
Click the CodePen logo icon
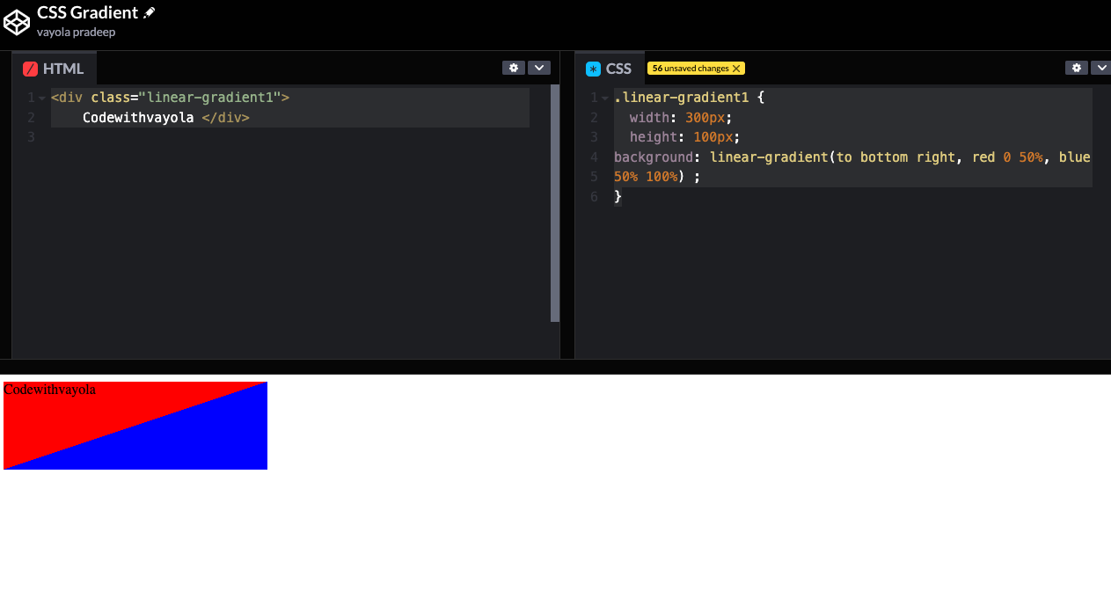pyautogui.click(x=17, y=22)
